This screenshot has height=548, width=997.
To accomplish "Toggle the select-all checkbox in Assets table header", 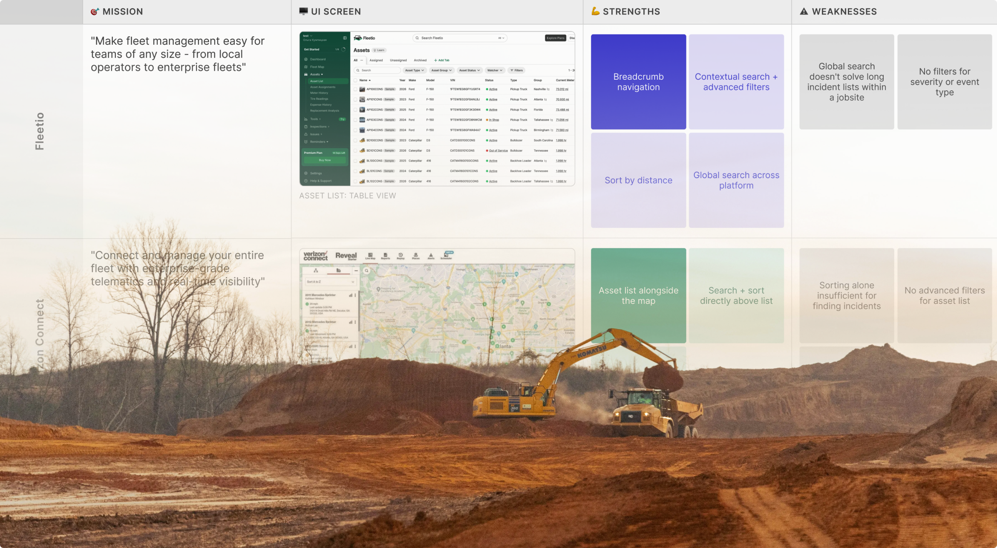I will pyautogui.click(x=355, y=80).
